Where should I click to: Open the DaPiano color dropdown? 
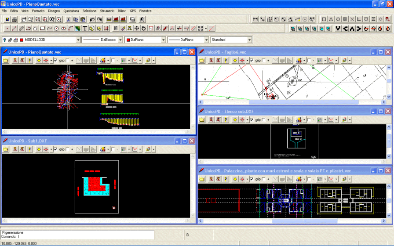163,40
